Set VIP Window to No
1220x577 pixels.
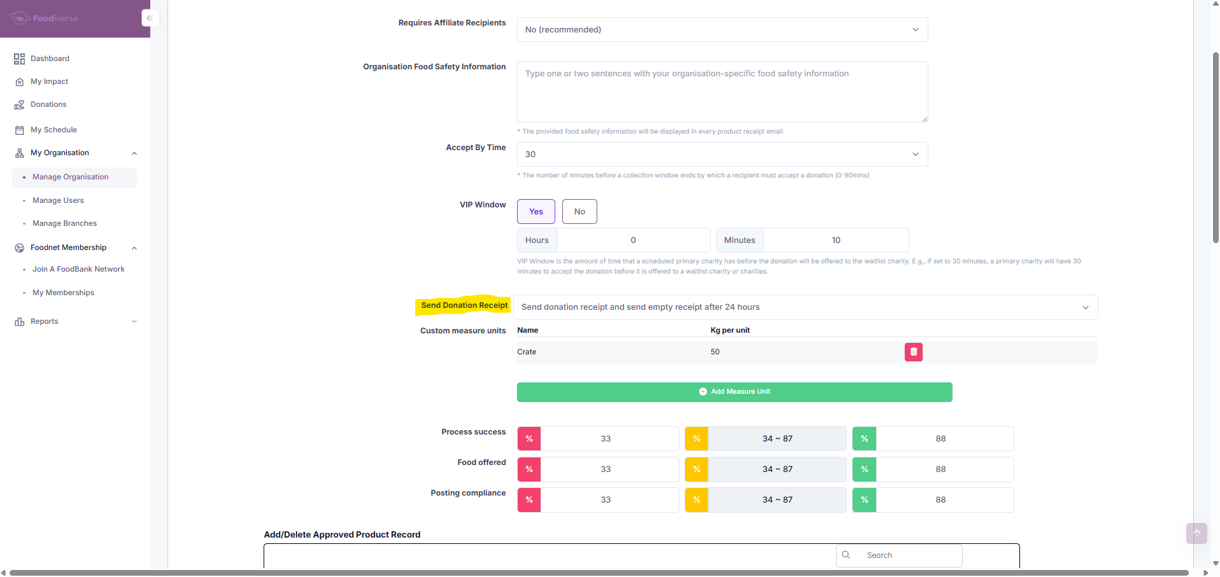(x=579, y=212)
